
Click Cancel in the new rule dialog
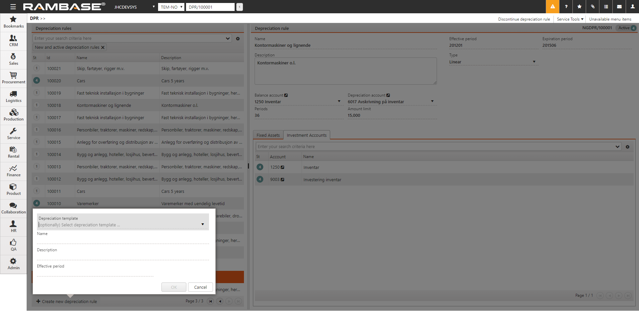[x=200, y=287]
